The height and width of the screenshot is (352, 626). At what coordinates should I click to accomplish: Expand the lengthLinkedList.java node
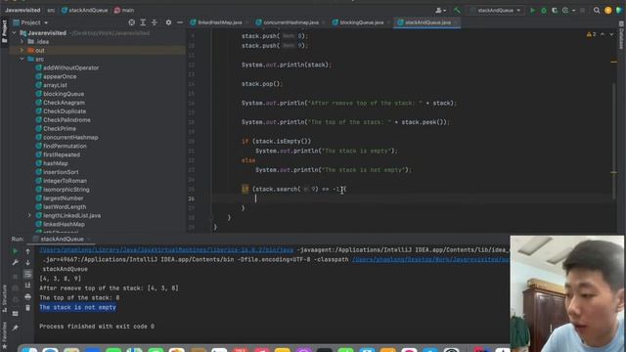29,215
